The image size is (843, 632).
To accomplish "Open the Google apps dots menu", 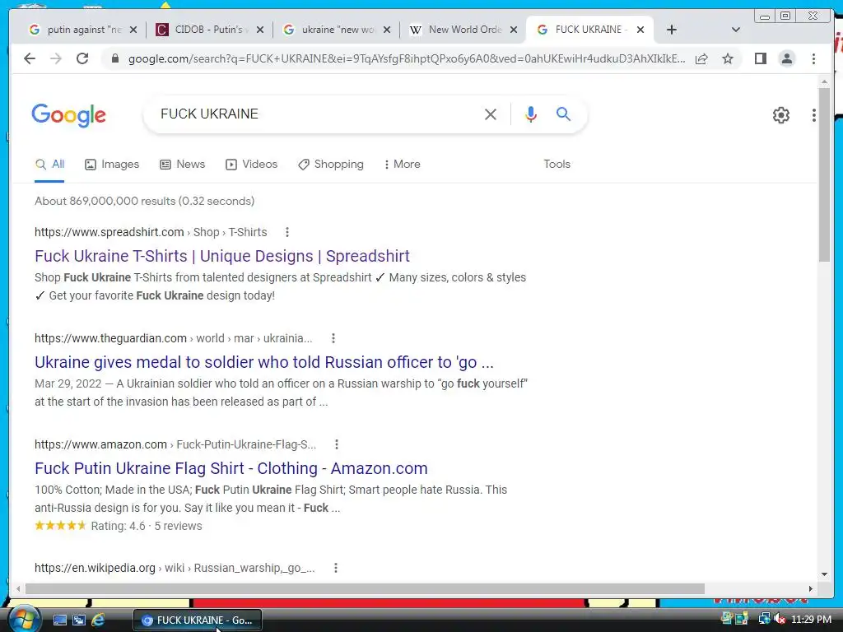I will tap(814, 115).
